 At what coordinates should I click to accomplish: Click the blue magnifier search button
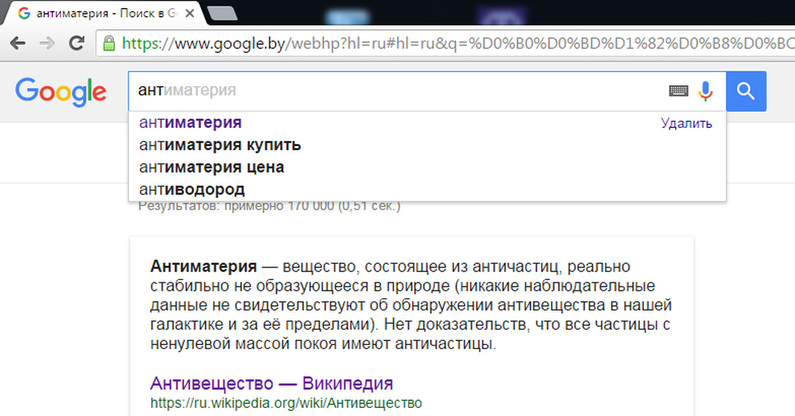tap(746, 91)
